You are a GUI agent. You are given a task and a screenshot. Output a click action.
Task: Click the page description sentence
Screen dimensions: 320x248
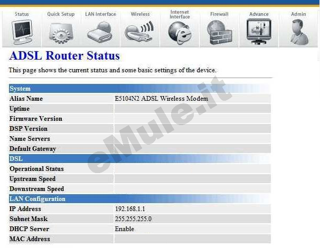112,70
